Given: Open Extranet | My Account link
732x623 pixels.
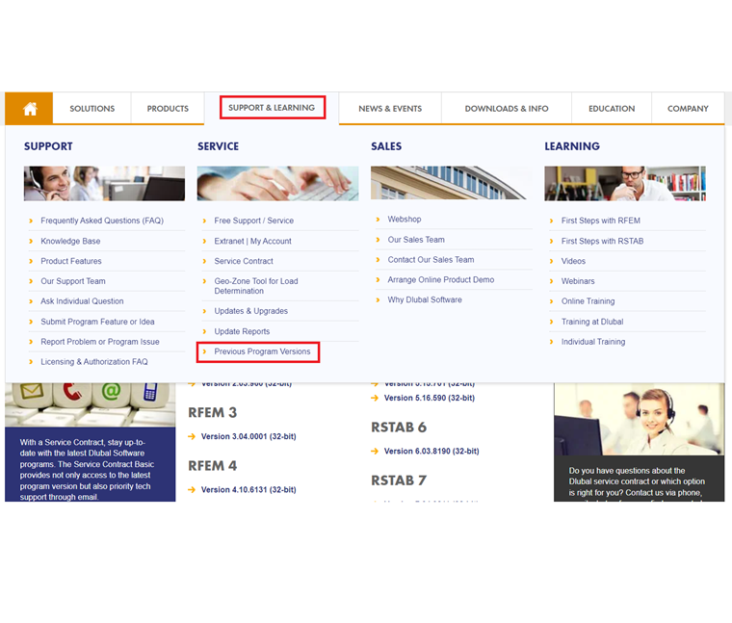Looking at the screenshot, I should 252,242.
